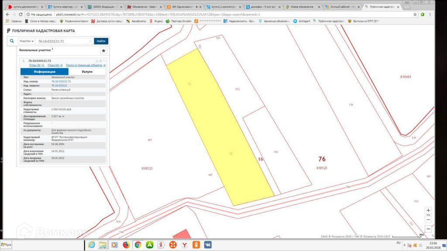Open the file explorer taskbar icon
Viewport: 447px width, 251px height.
click(103, 245)
